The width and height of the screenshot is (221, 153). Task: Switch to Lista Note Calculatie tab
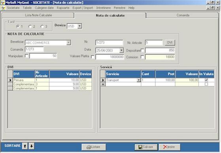(38, 15)
